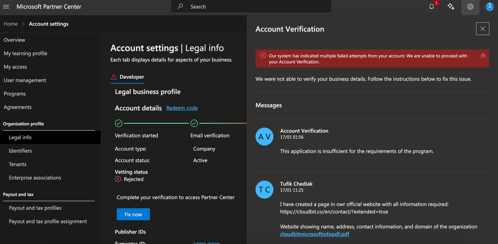
Task: Open Enterprise associations
Action: click(35, 178)
